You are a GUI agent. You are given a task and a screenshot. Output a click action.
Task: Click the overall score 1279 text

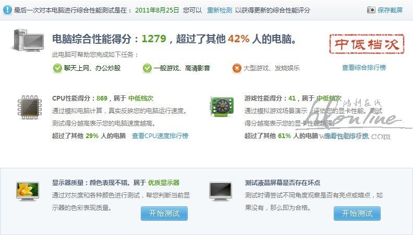point(154,39)
